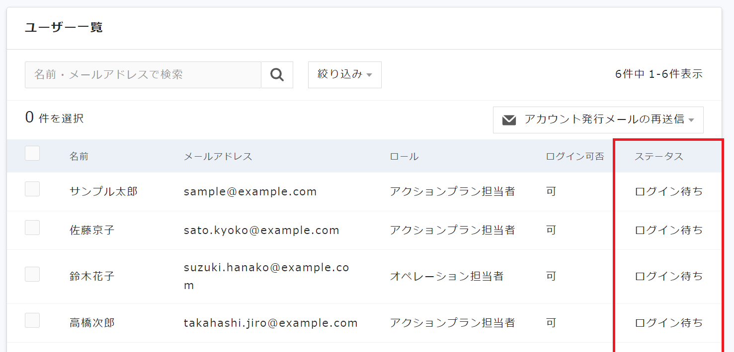Click the ステータス column header
The image size is (734, 352).
tap(658, 157)
